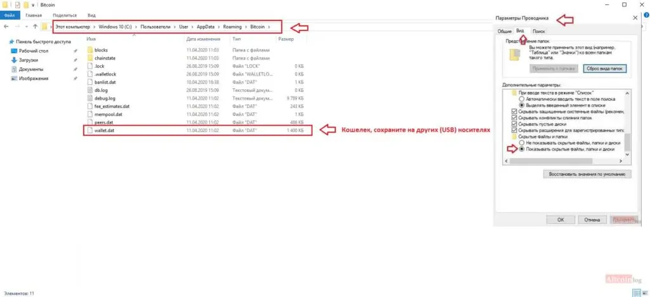Select Не показывать скрытые файлы, папки и диски

click(522, 143)
